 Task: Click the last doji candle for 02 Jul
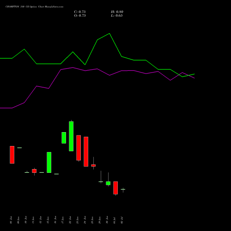click(123, 189)
